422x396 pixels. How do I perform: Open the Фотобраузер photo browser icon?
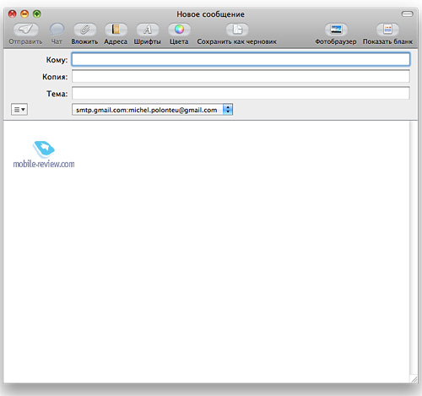click(336, 30)
